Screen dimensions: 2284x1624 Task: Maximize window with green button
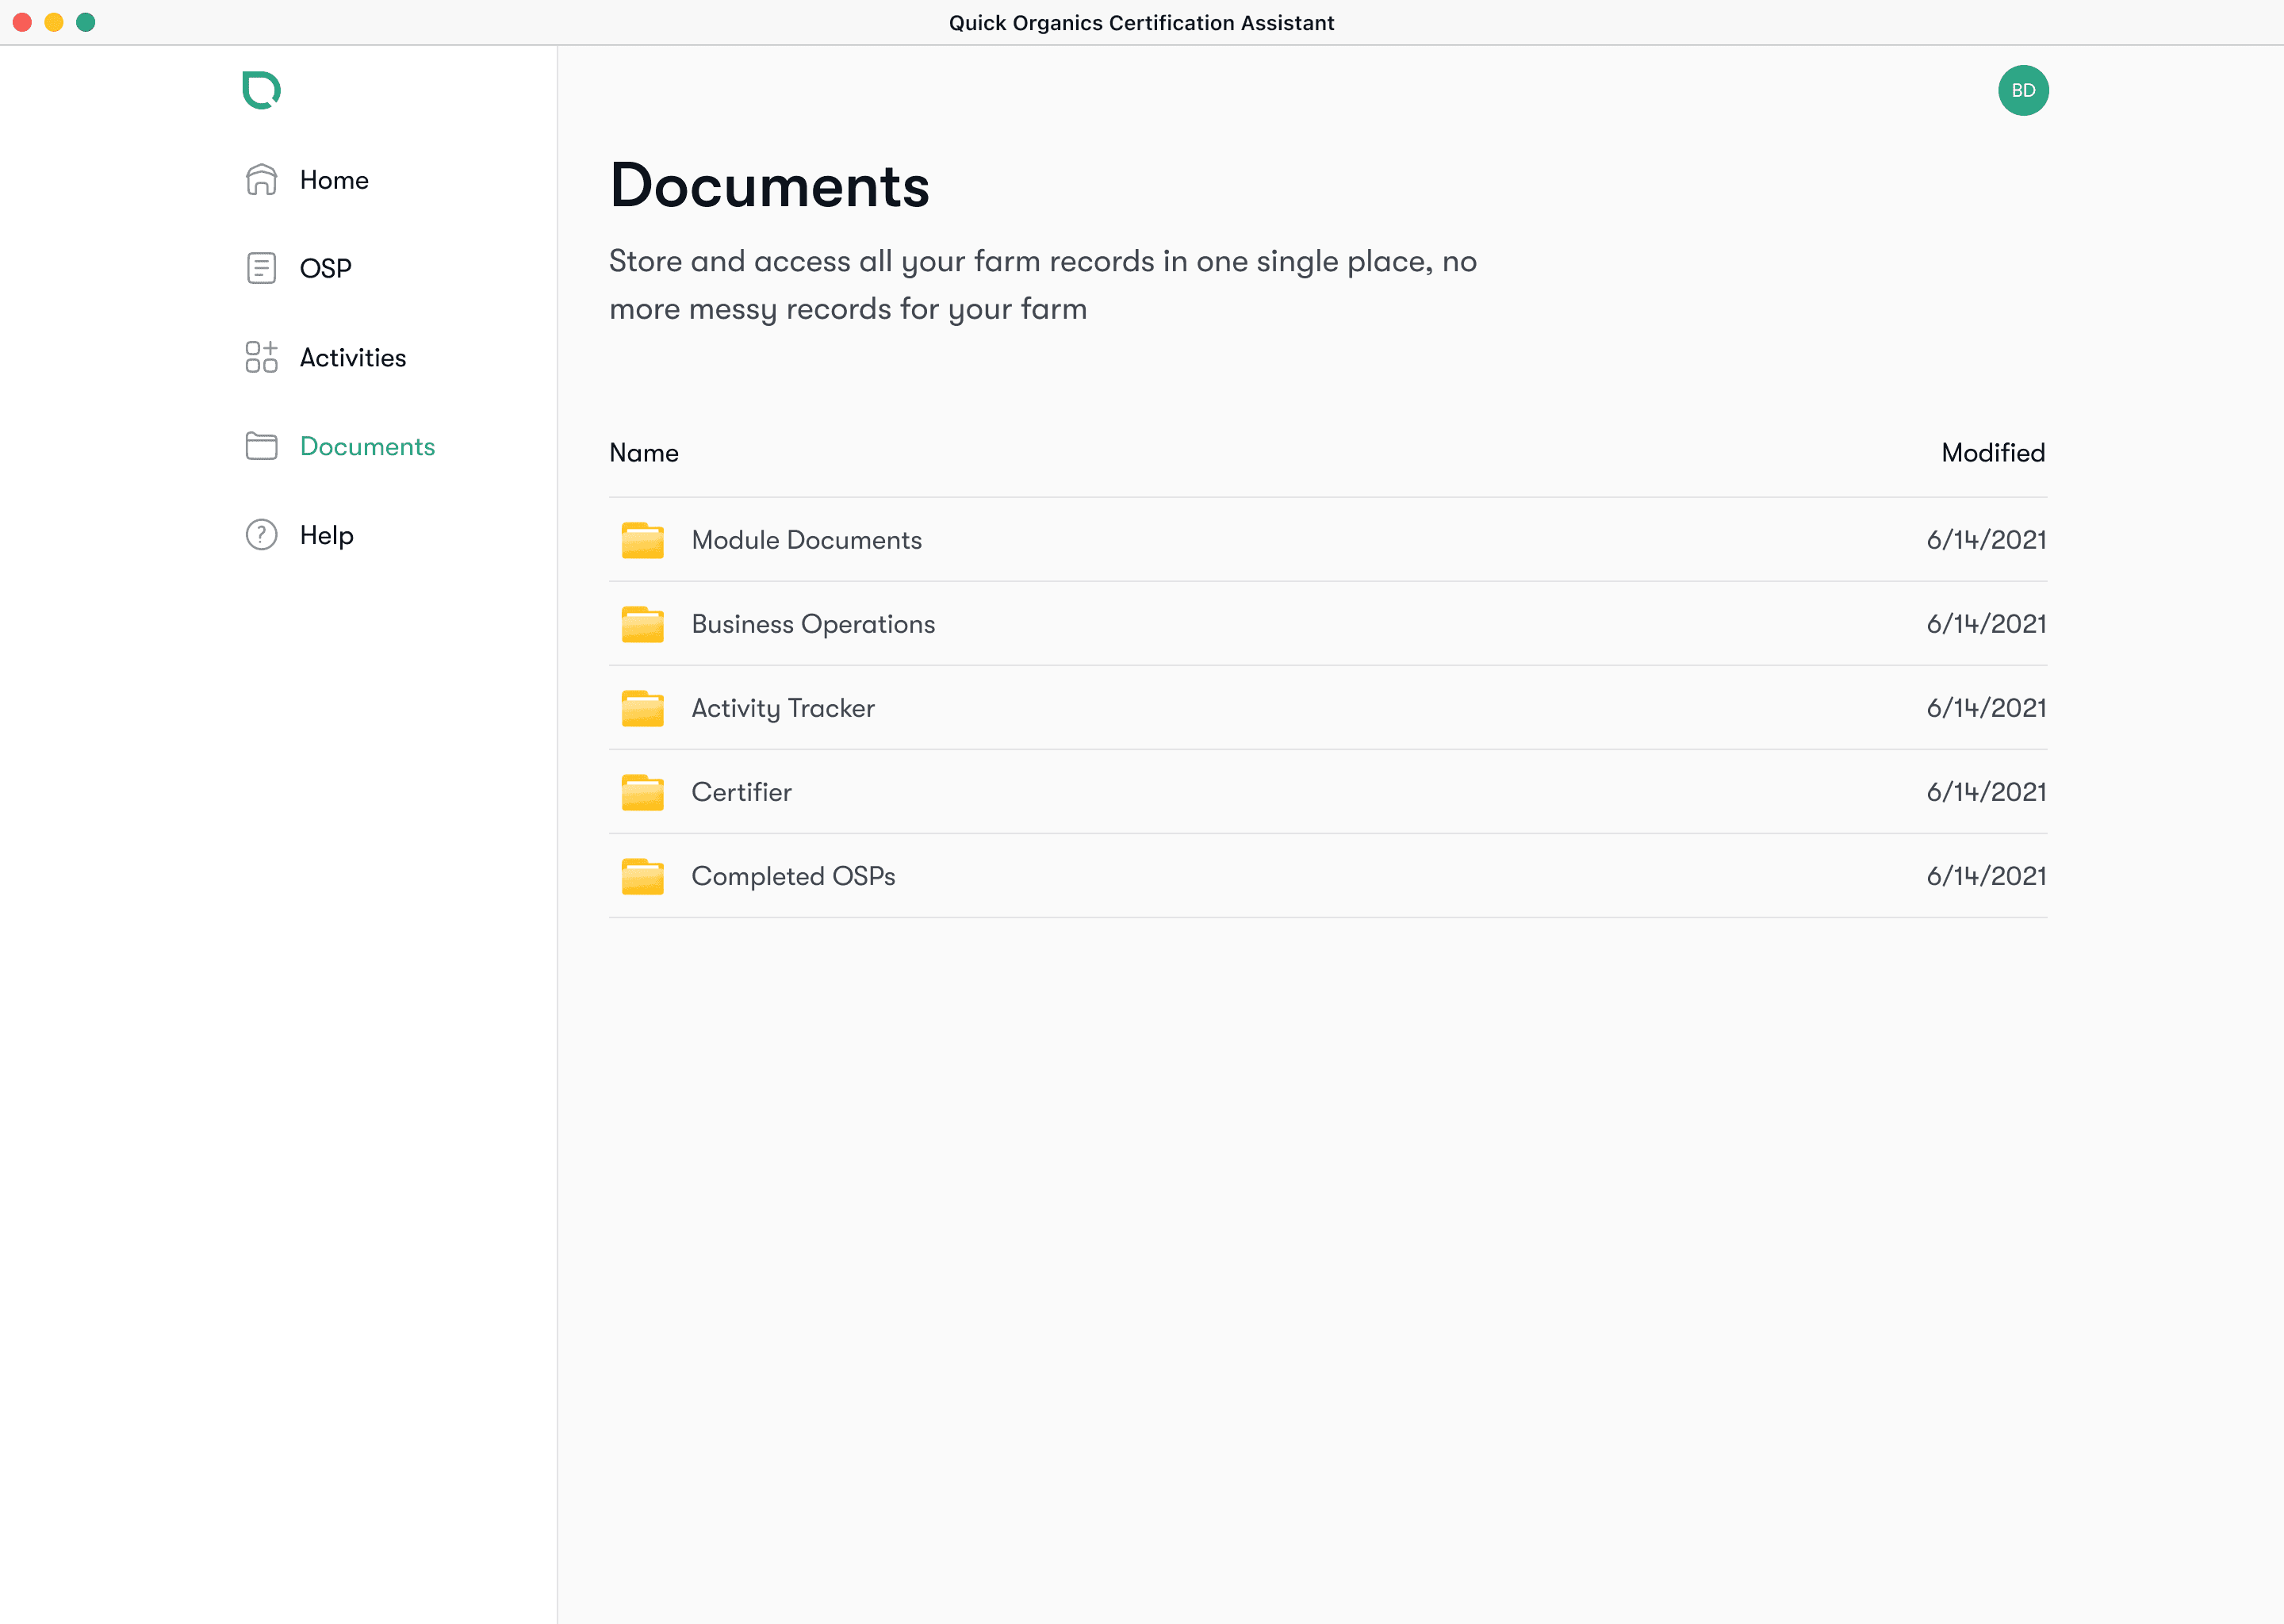point(86,22)
